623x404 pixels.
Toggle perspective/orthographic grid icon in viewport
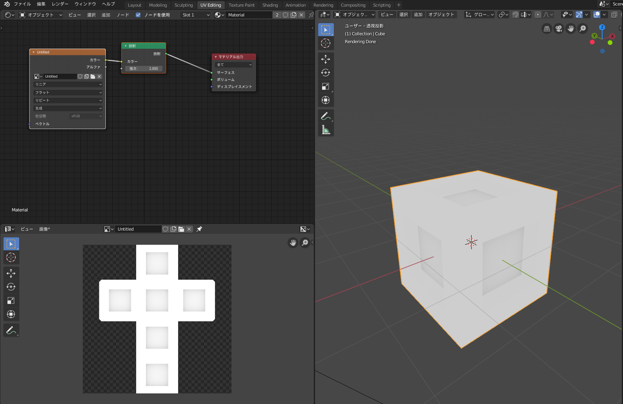click(546, 29)
